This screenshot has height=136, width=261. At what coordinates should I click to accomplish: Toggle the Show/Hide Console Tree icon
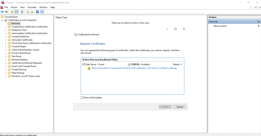click(x=17, y=12)
